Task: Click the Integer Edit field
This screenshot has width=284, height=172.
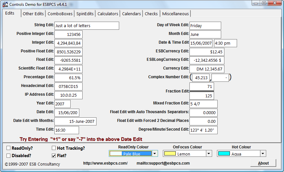Action: coord(68,43)
